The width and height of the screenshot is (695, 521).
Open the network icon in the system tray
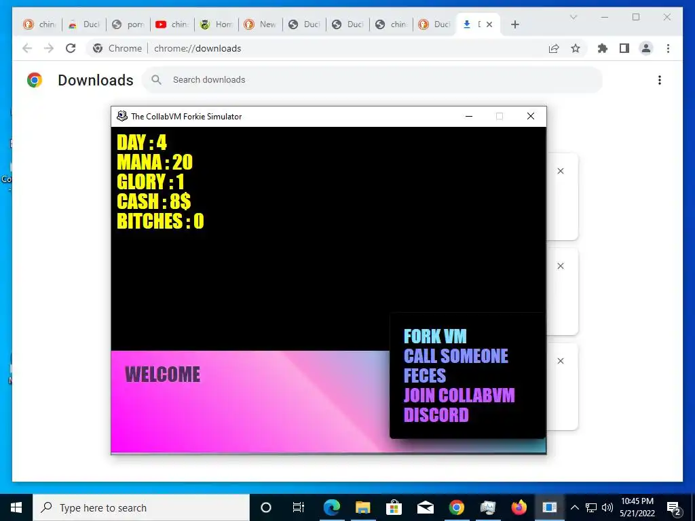pyautogui.click(x=591, y=507)
